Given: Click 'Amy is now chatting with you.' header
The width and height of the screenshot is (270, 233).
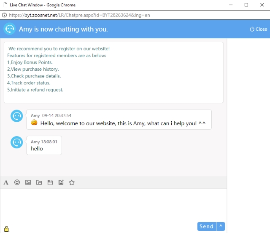Looking at the screenshot, I should pyautogui.click(x=63, y=29).
